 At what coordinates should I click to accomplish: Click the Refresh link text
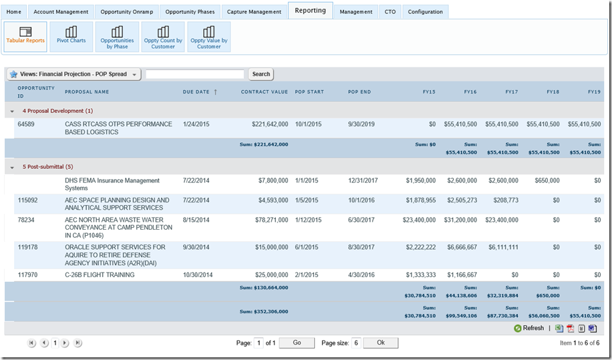click(533, 329)
